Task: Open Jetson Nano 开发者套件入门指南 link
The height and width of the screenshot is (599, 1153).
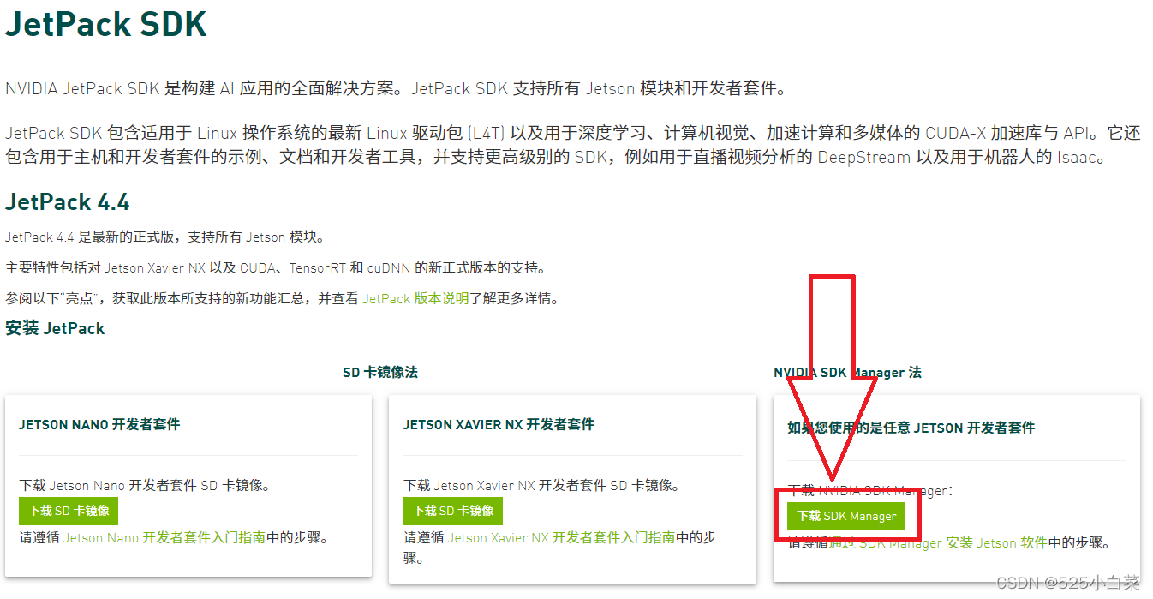Action: click(x=164, y=538)
